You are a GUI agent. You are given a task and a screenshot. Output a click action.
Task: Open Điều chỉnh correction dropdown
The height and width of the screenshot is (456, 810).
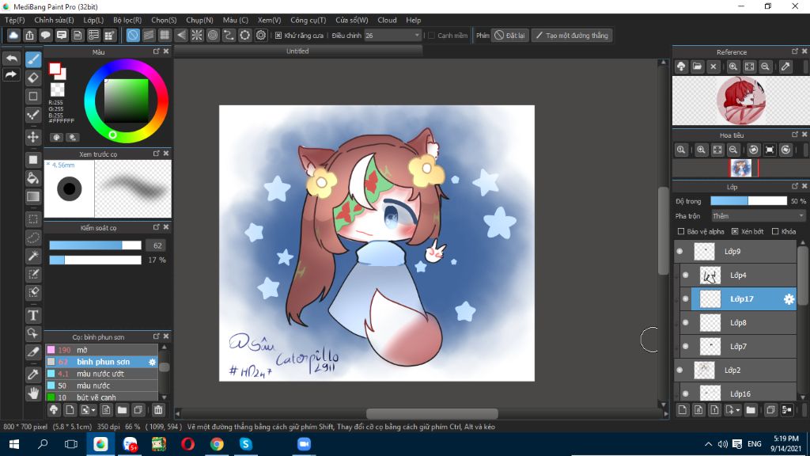[x=392, y=36]
